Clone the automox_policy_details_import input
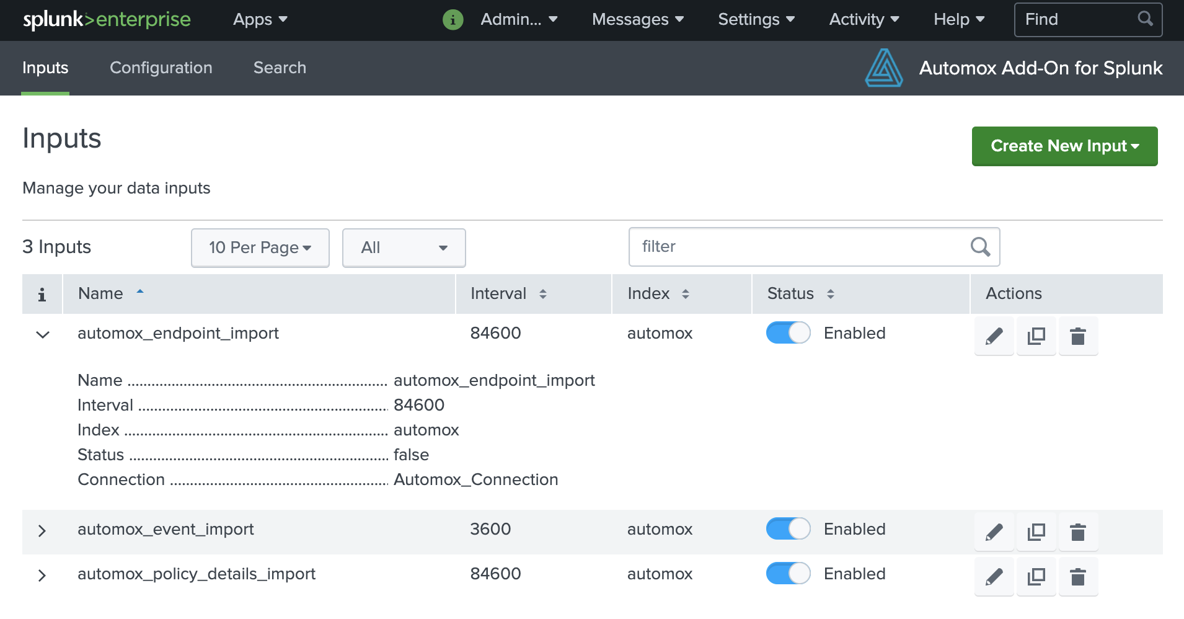The width and height of the screenshot is (1184, 619). pos(1036,577)
